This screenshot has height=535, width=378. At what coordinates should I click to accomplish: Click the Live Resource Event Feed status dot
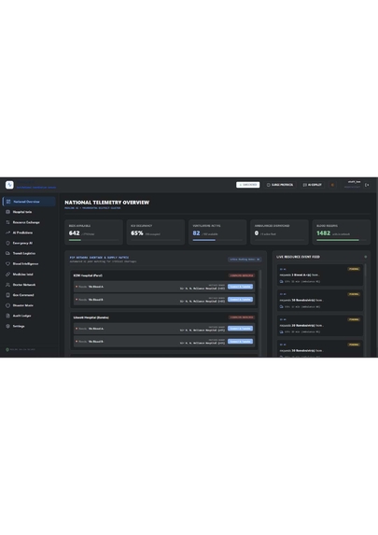(x=365, y=257)
